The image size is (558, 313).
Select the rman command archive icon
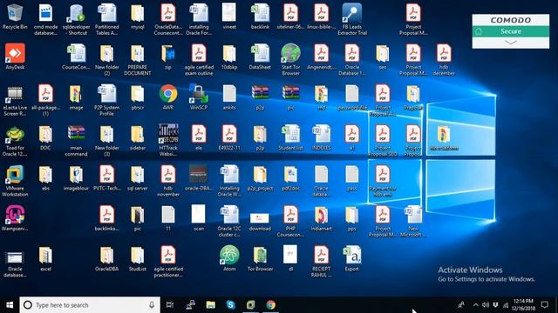76,141
